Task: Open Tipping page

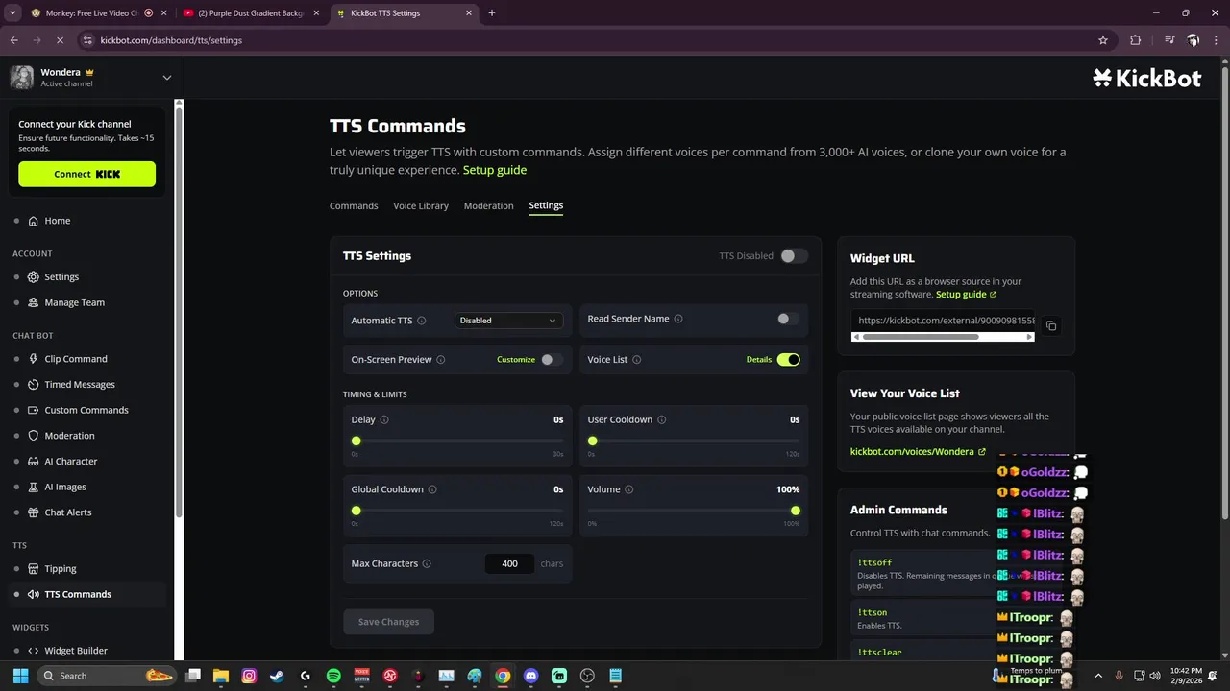Action: [60, 568]
